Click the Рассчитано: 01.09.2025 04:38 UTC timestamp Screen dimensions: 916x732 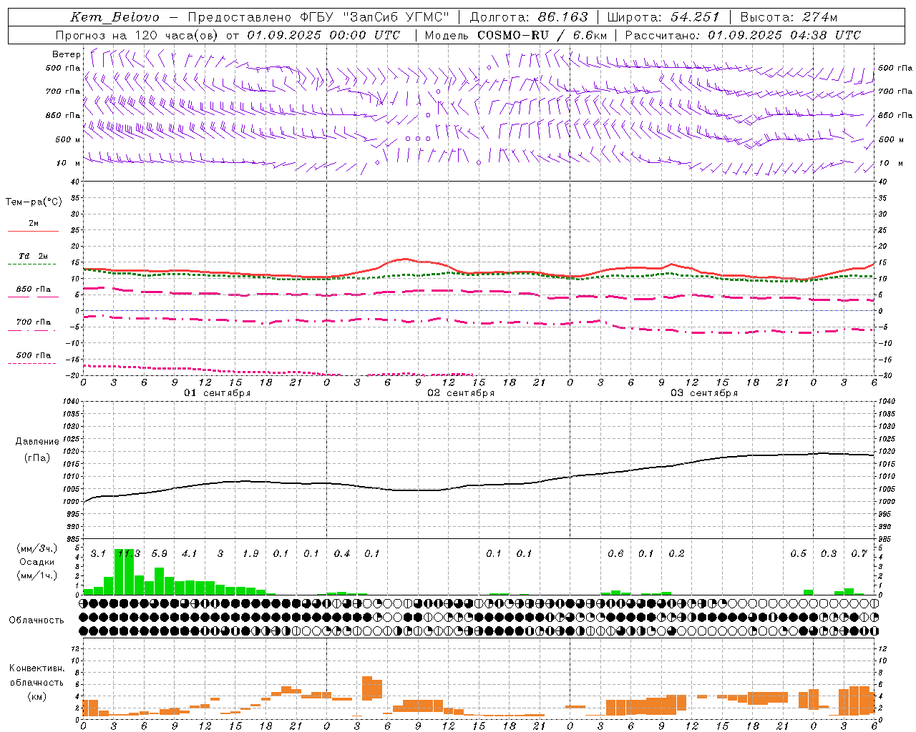tap(743, 35)
